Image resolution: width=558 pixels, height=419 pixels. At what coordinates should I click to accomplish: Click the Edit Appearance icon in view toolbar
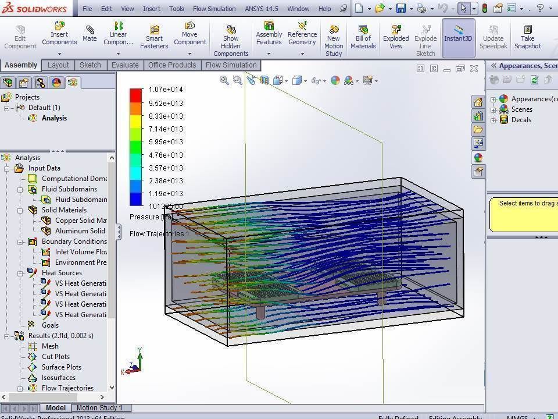click(335, 80)
